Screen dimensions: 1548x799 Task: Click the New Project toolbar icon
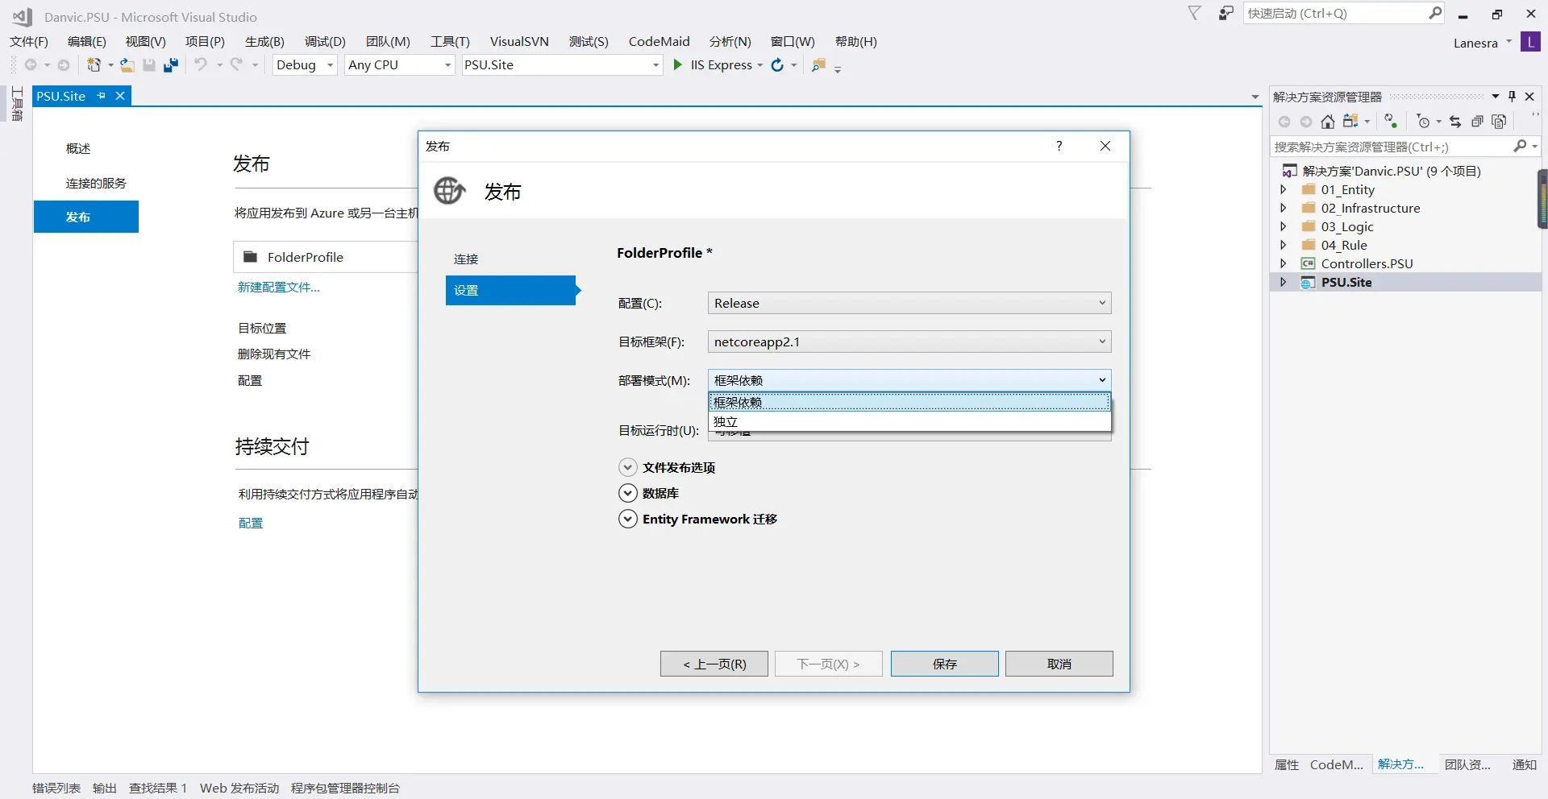[x=94, y=65]
